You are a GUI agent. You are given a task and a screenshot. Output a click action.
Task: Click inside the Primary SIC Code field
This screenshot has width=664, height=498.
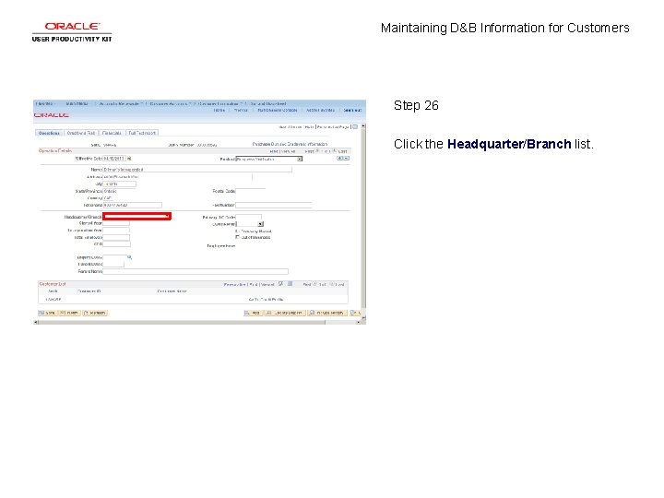click(x=249, y=218)
